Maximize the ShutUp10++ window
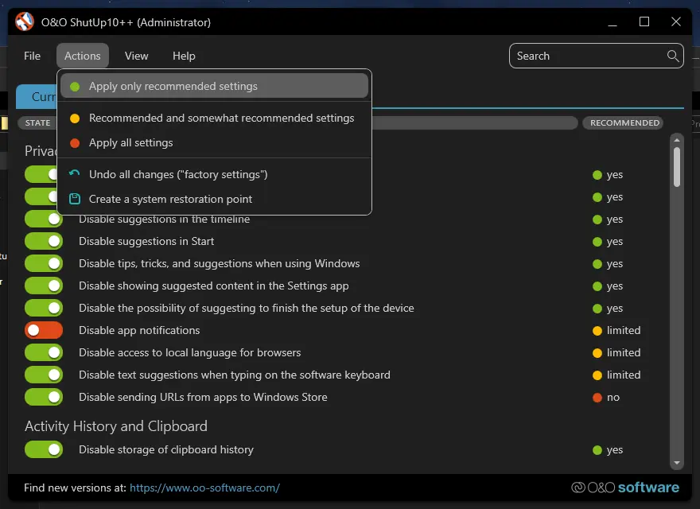 pyautogui.click(x=644, y=21)
